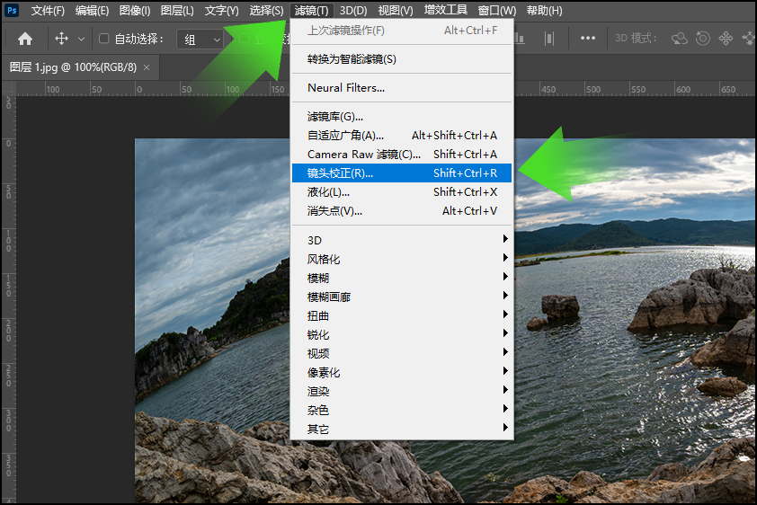Click the 3D roll rotation icon
Viewport: 757px width, 505px height.
pyautogui.click(x=703, y=39)
